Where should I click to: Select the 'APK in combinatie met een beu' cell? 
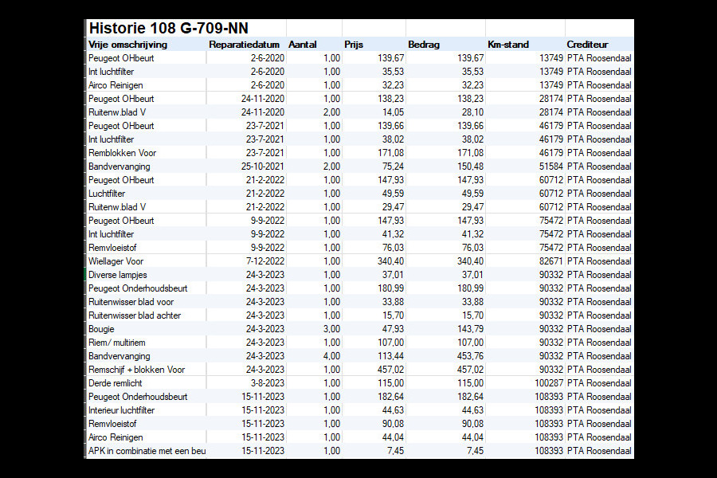coord(147,451)
